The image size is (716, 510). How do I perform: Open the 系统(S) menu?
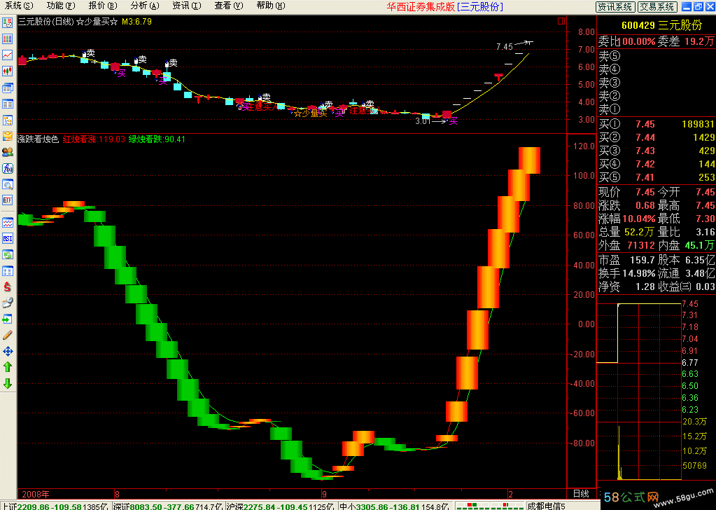tap(19, 6)
